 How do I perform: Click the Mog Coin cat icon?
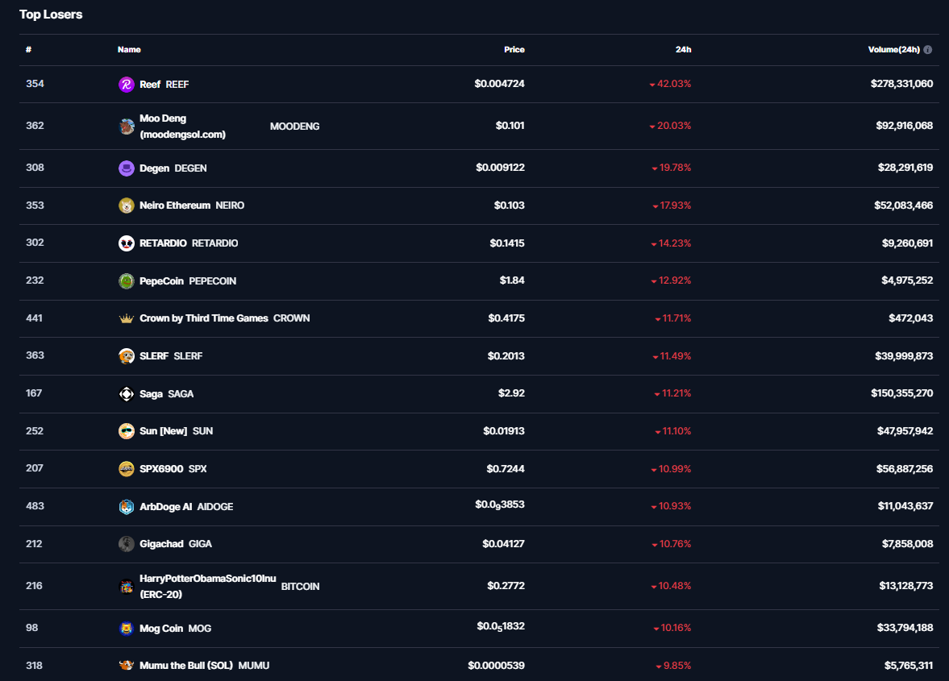click(127, 629)
